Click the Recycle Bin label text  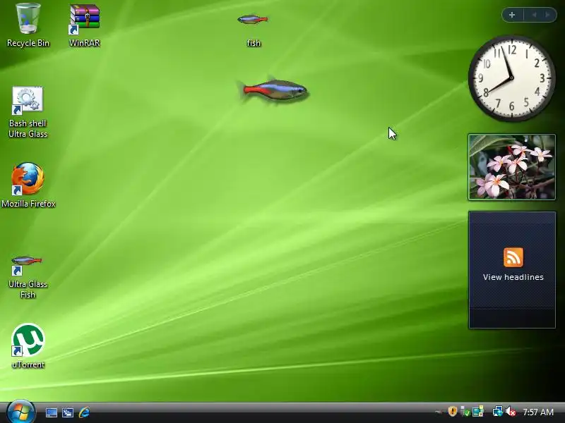(28, 43)
